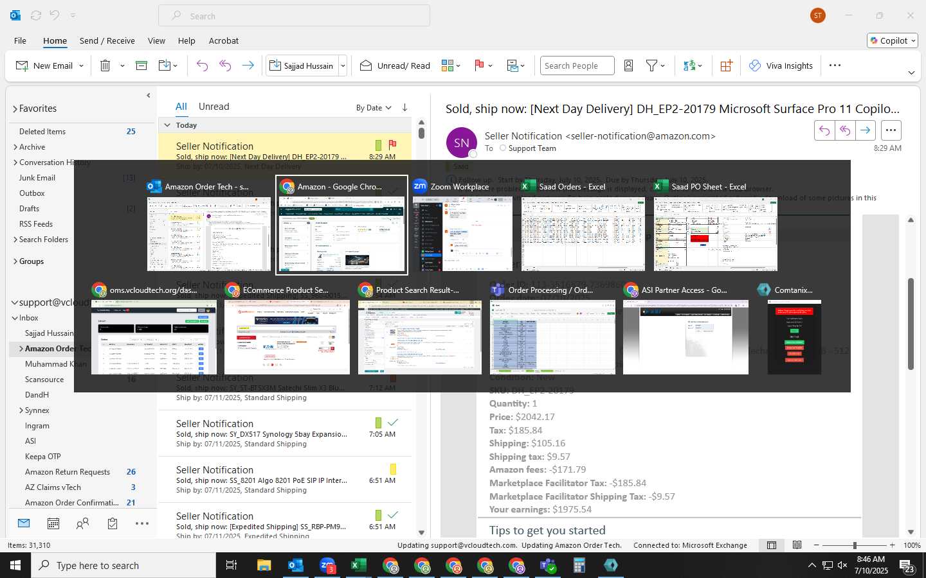The image size is (926, 578).
Task: Click the Archive icon in ribbon
Action: [141, 66]
